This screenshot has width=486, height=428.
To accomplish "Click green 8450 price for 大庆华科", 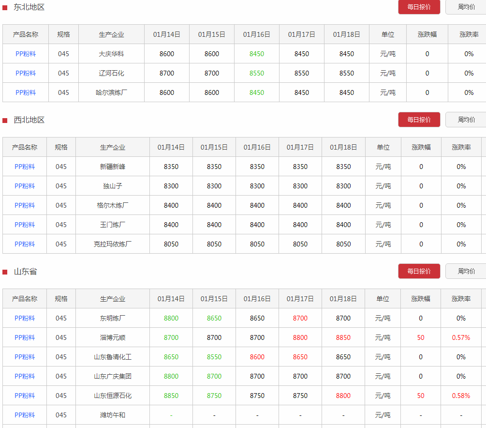I will (257, 54).
